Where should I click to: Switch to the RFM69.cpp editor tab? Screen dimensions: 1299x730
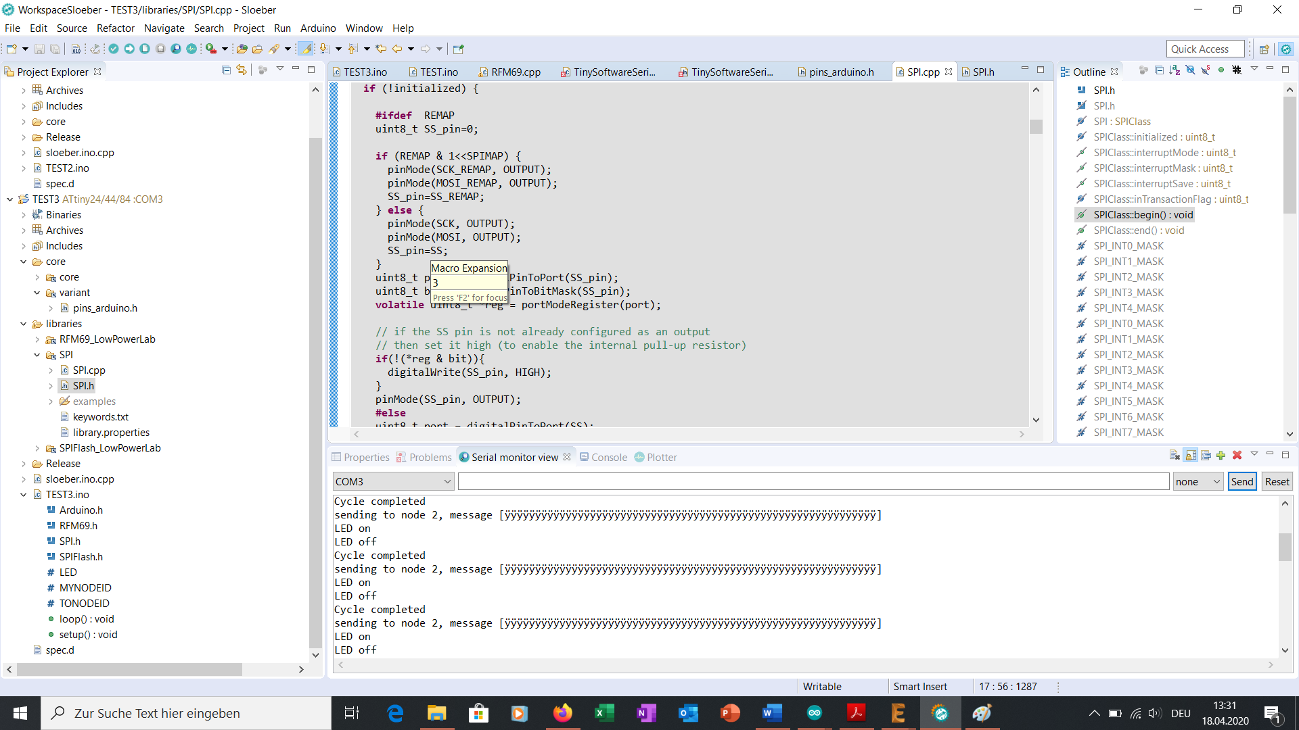coord(510,72)
